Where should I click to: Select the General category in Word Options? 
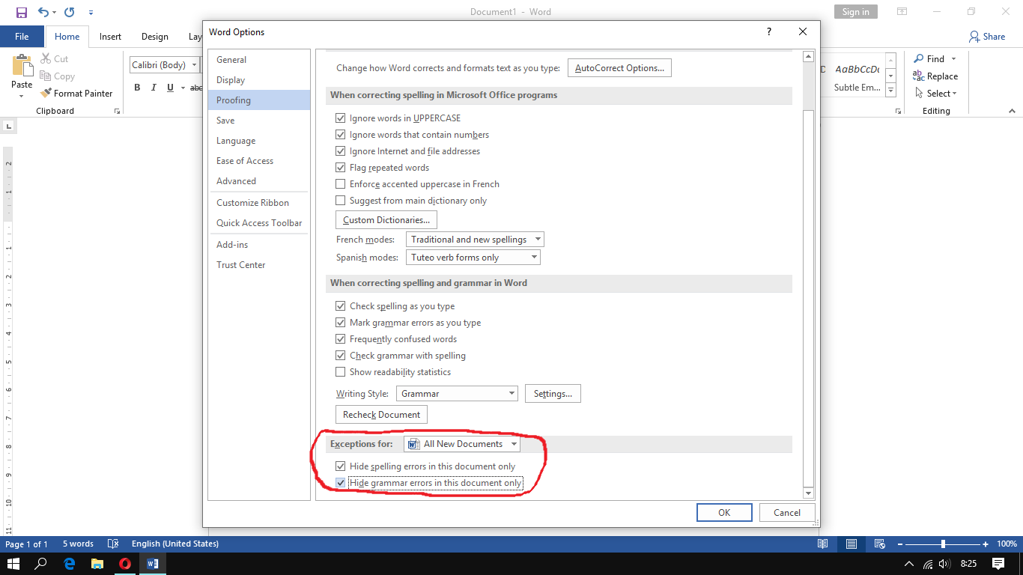pyautogui.click(x=258, y=60)
